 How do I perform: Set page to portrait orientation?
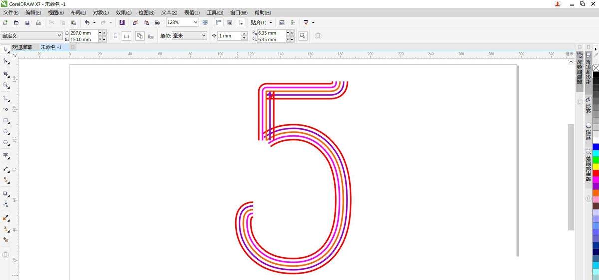[116, 36]
